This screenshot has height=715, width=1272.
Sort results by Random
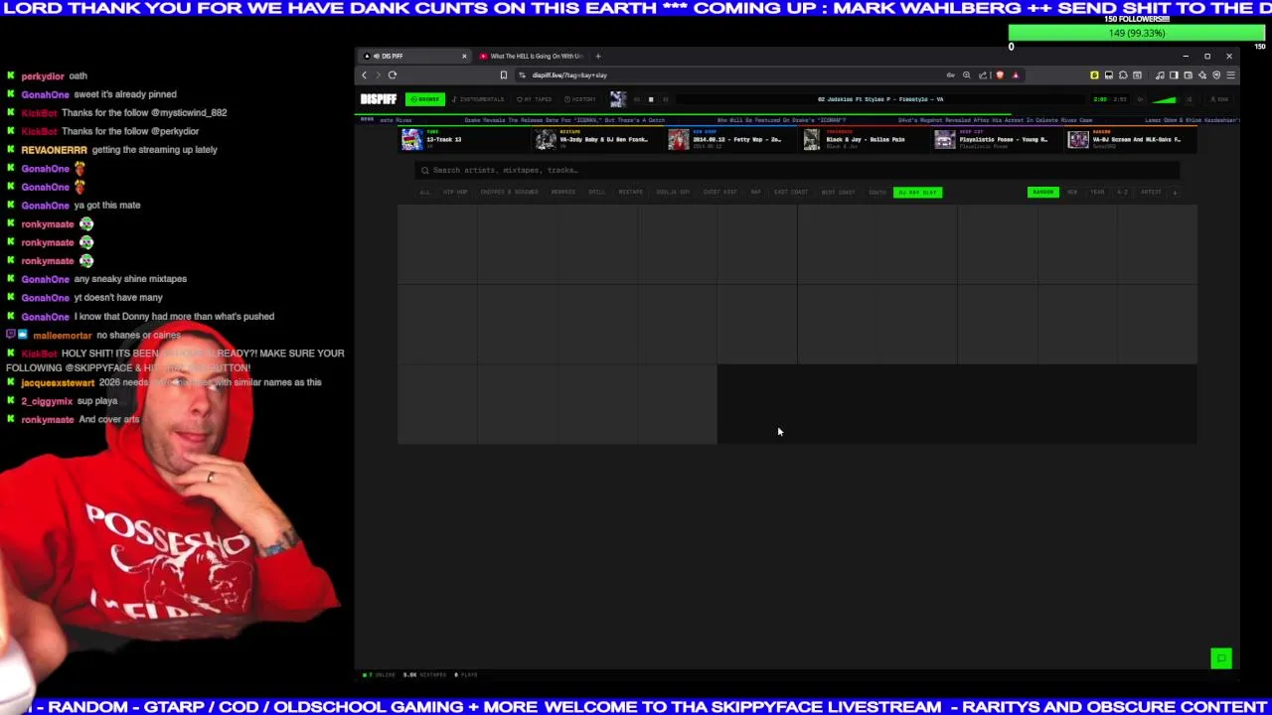point(1043,192)
